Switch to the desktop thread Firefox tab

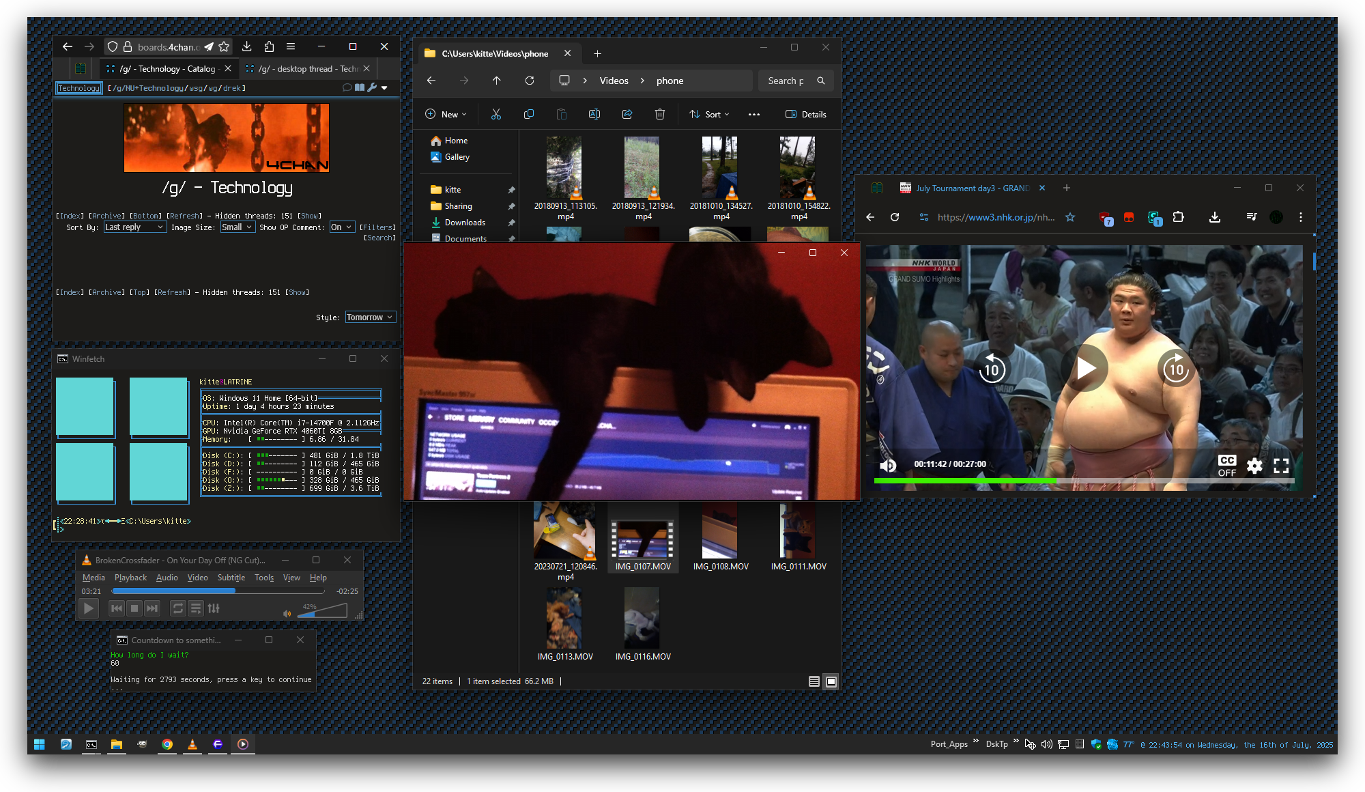point(307,68)
